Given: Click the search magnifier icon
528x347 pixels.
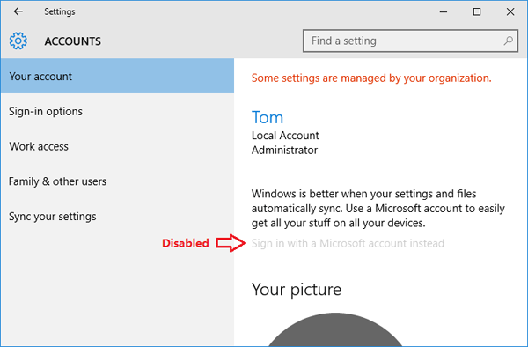Looking at the screenshot, I should (x=509, y=41).
